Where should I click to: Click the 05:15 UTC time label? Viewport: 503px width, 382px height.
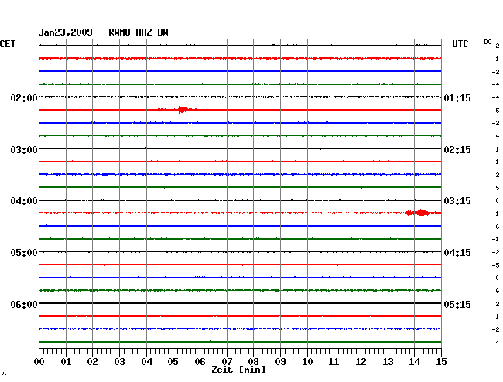click(x=457, y=304)
